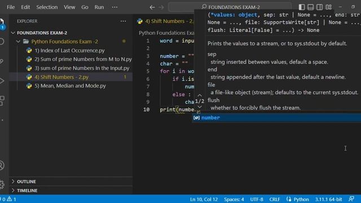The height and width of the screenshot is (203, 361).
Task: Open the View menu
Action: pyautogui.click(x=69, y=7)
